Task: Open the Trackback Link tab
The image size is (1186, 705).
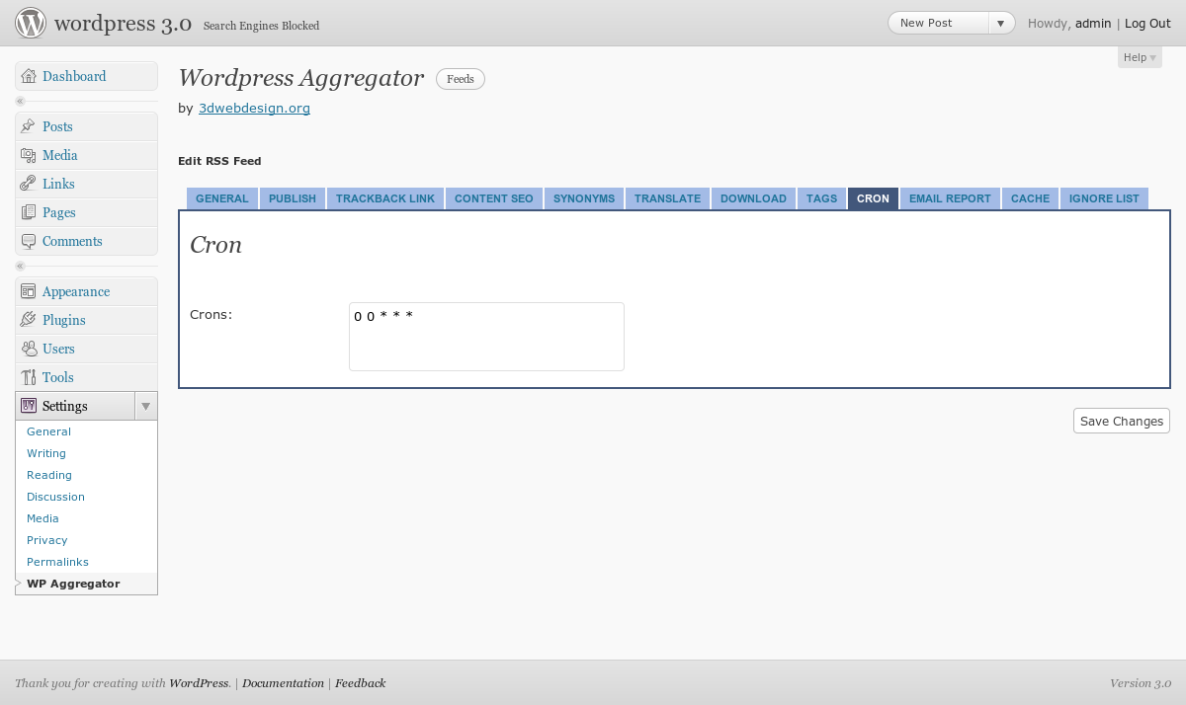Action: coord(385,198)
